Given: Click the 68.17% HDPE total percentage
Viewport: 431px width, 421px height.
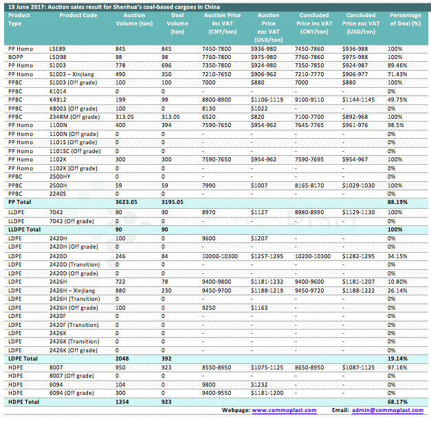Looking at the screenshot, I should [395, 401].
